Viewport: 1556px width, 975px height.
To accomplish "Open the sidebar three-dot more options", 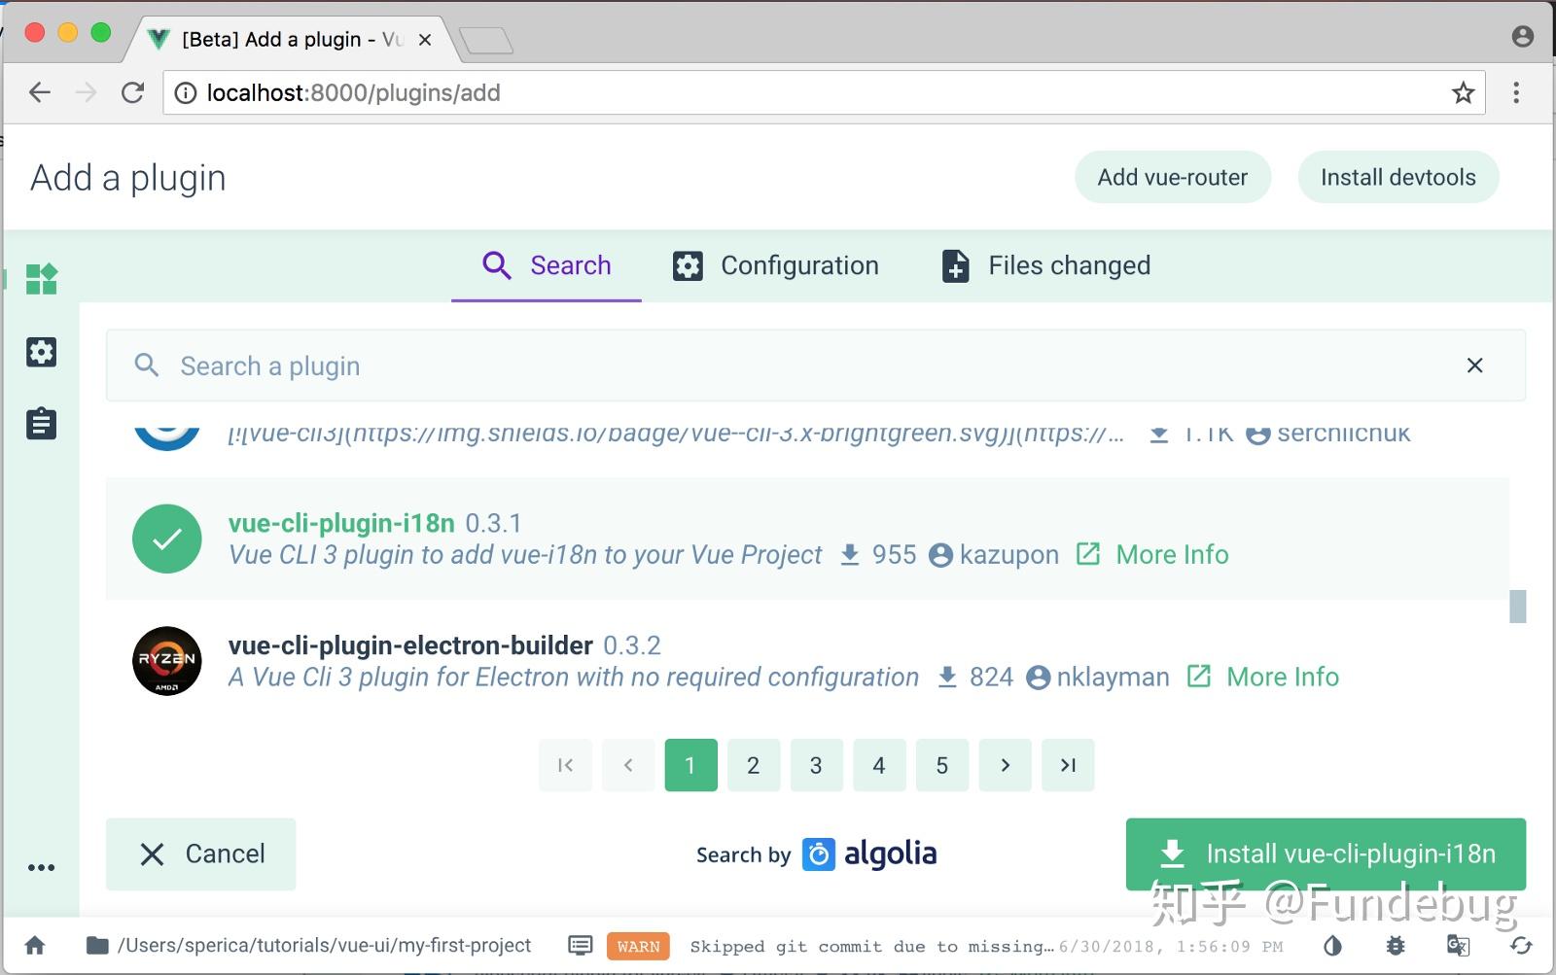I will (x=41, y=868).
